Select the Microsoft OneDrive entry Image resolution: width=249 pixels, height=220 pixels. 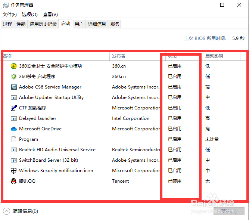125,129
